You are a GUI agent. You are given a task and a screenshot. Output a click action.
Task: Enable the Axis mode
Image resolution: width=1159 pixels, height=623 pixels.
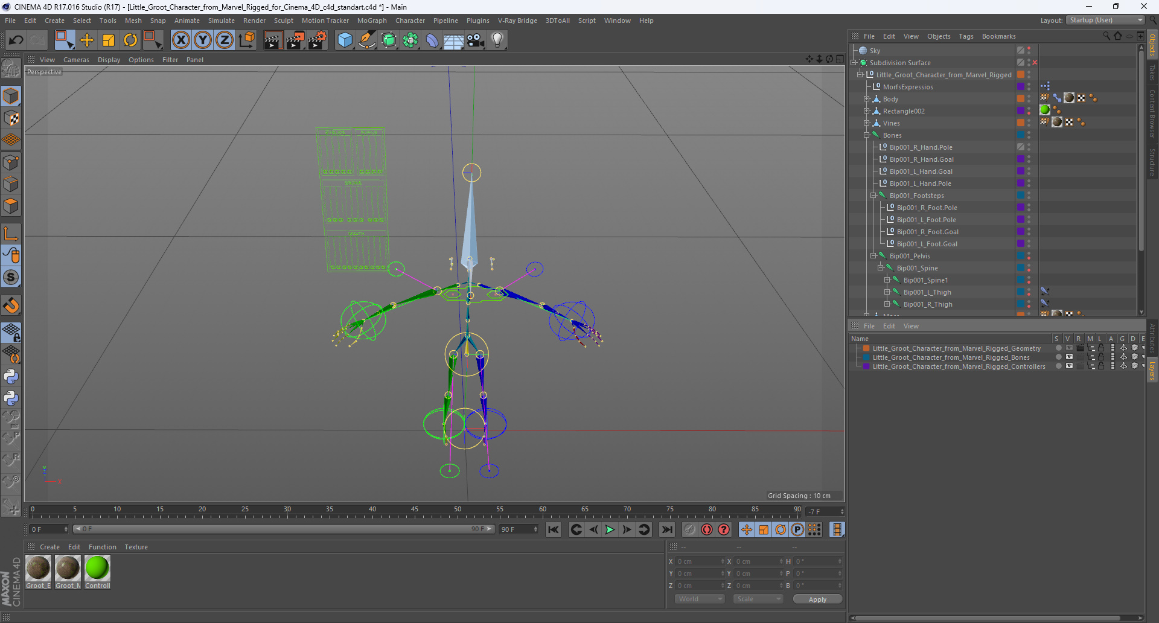(x=11, y=234)
